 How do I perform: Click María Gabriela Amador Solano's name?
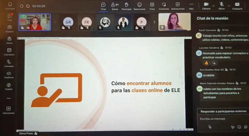(217, 83)
